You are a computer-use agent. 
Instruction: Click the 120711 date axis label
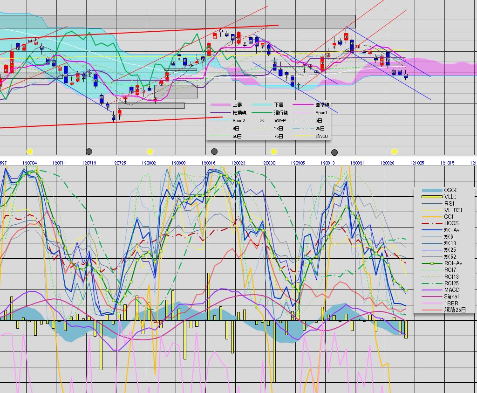tap(59, 163)
